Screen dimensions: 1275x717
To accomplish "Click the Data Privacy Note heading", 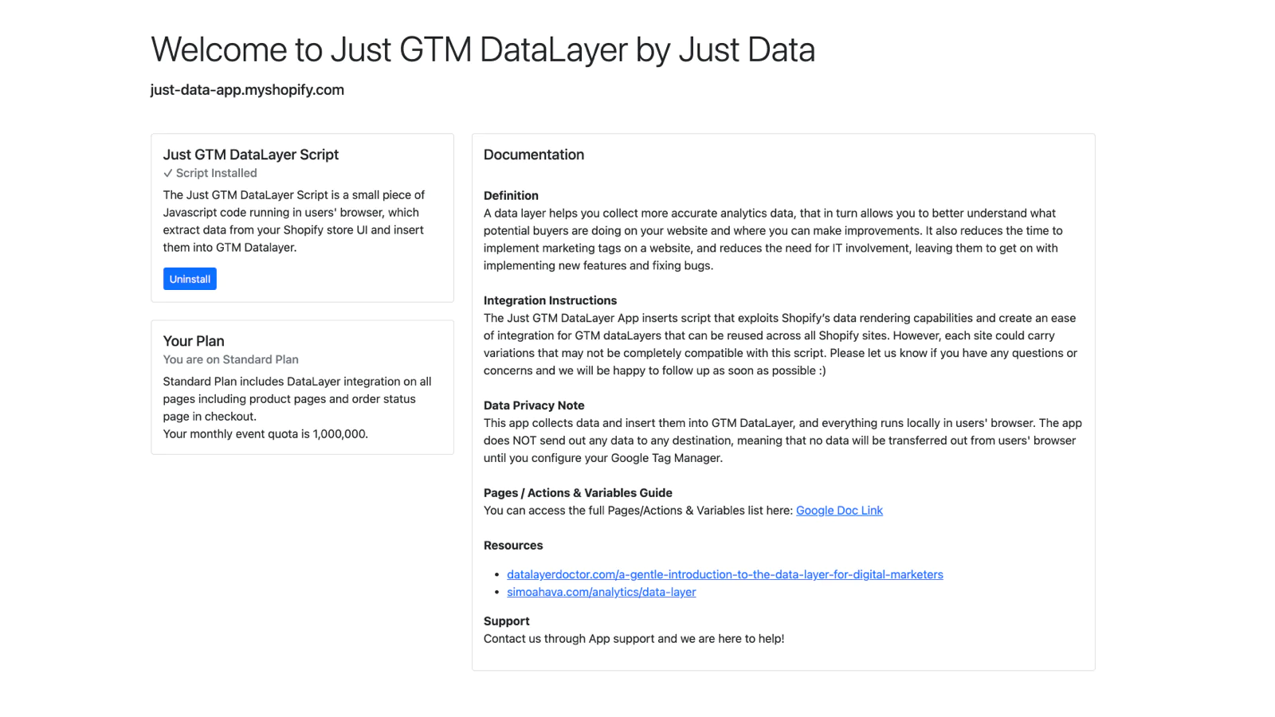I will click(x=533, y=406).
